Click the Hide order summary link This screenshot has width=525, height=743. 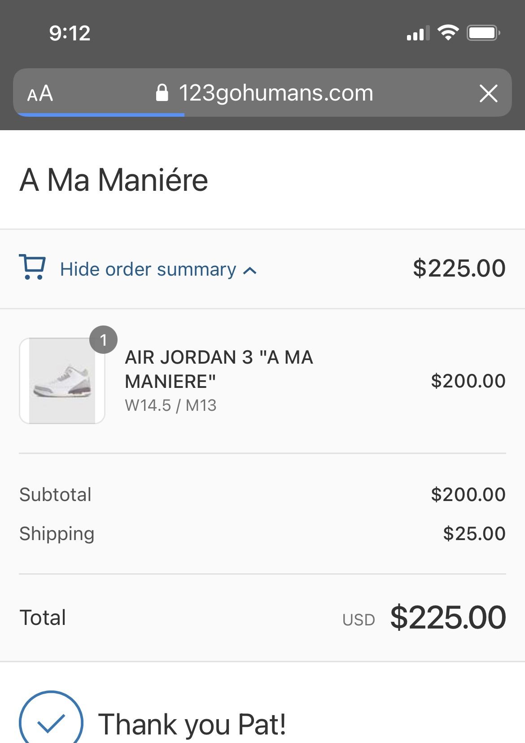point(148,269)
